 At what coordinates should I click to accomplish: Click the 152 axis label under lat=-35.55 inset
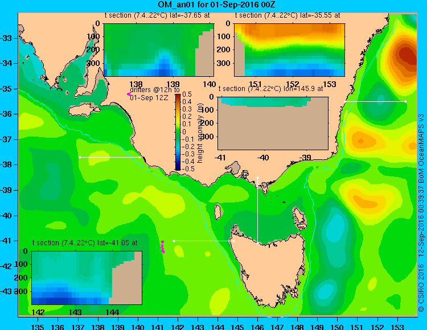coord(293,84)
